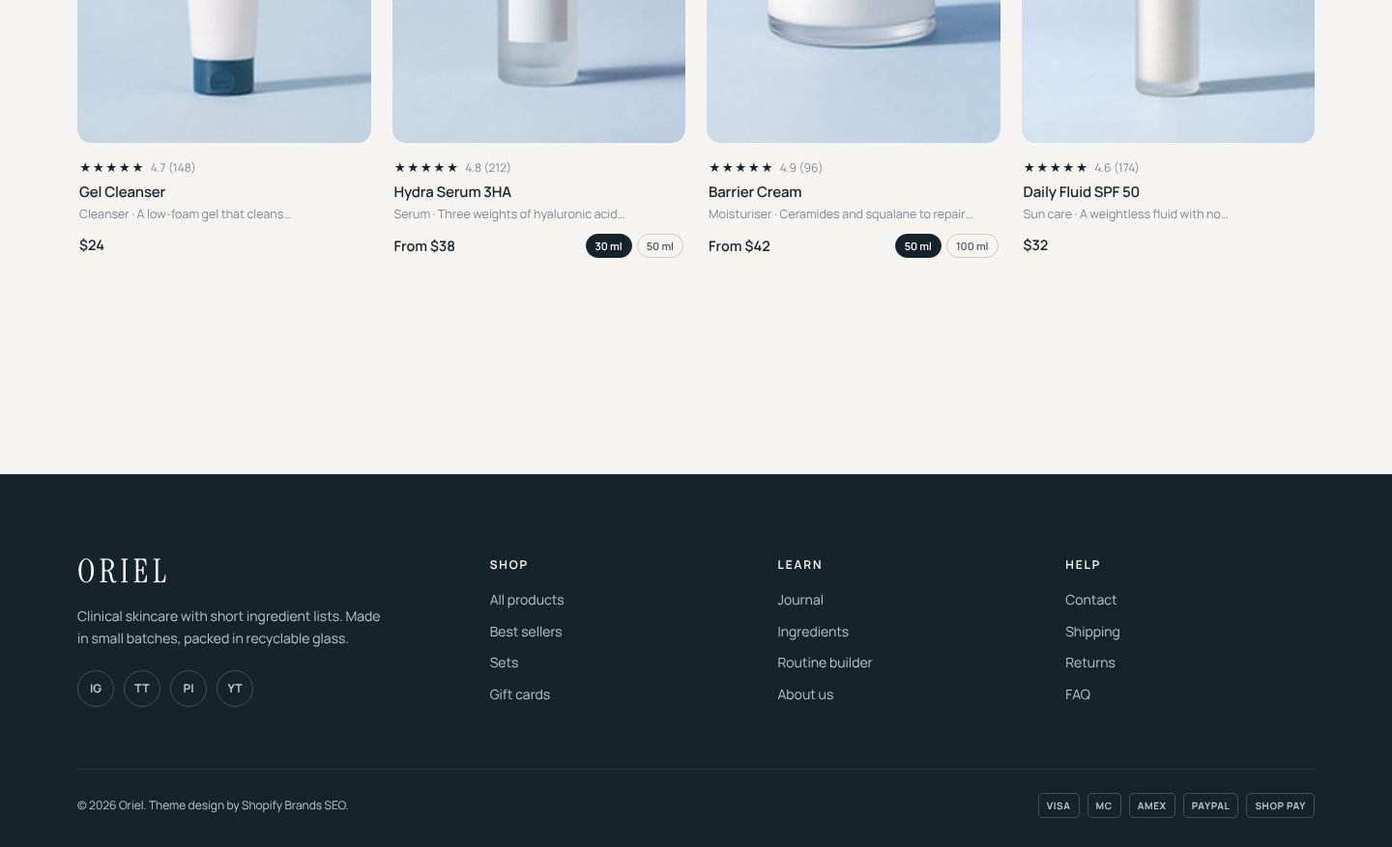This screenshot has height=847, width=1392.
Task: Click the PAYPAL payment badge
Action: (x=1210, y=805)
